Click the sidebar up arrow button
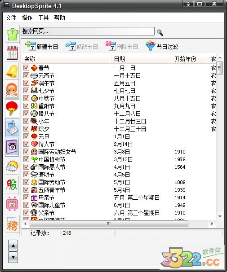The height and width of the screenshot is (272, 227). (13, 246)
